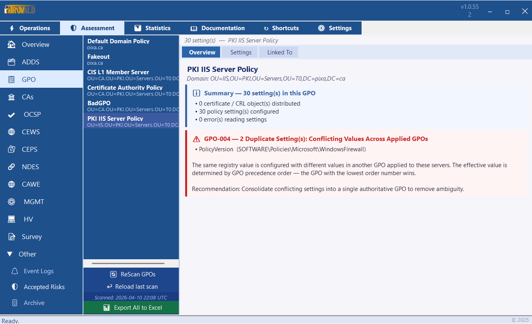This screenshot has height=324, width=532.
Task: Click the Recommendation consolidate settings text
Action: click(328, 189)
